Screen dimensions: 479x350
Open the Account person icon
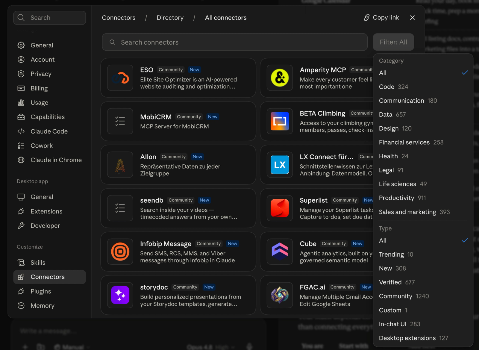pyautogui.click(x=21, y=60)
